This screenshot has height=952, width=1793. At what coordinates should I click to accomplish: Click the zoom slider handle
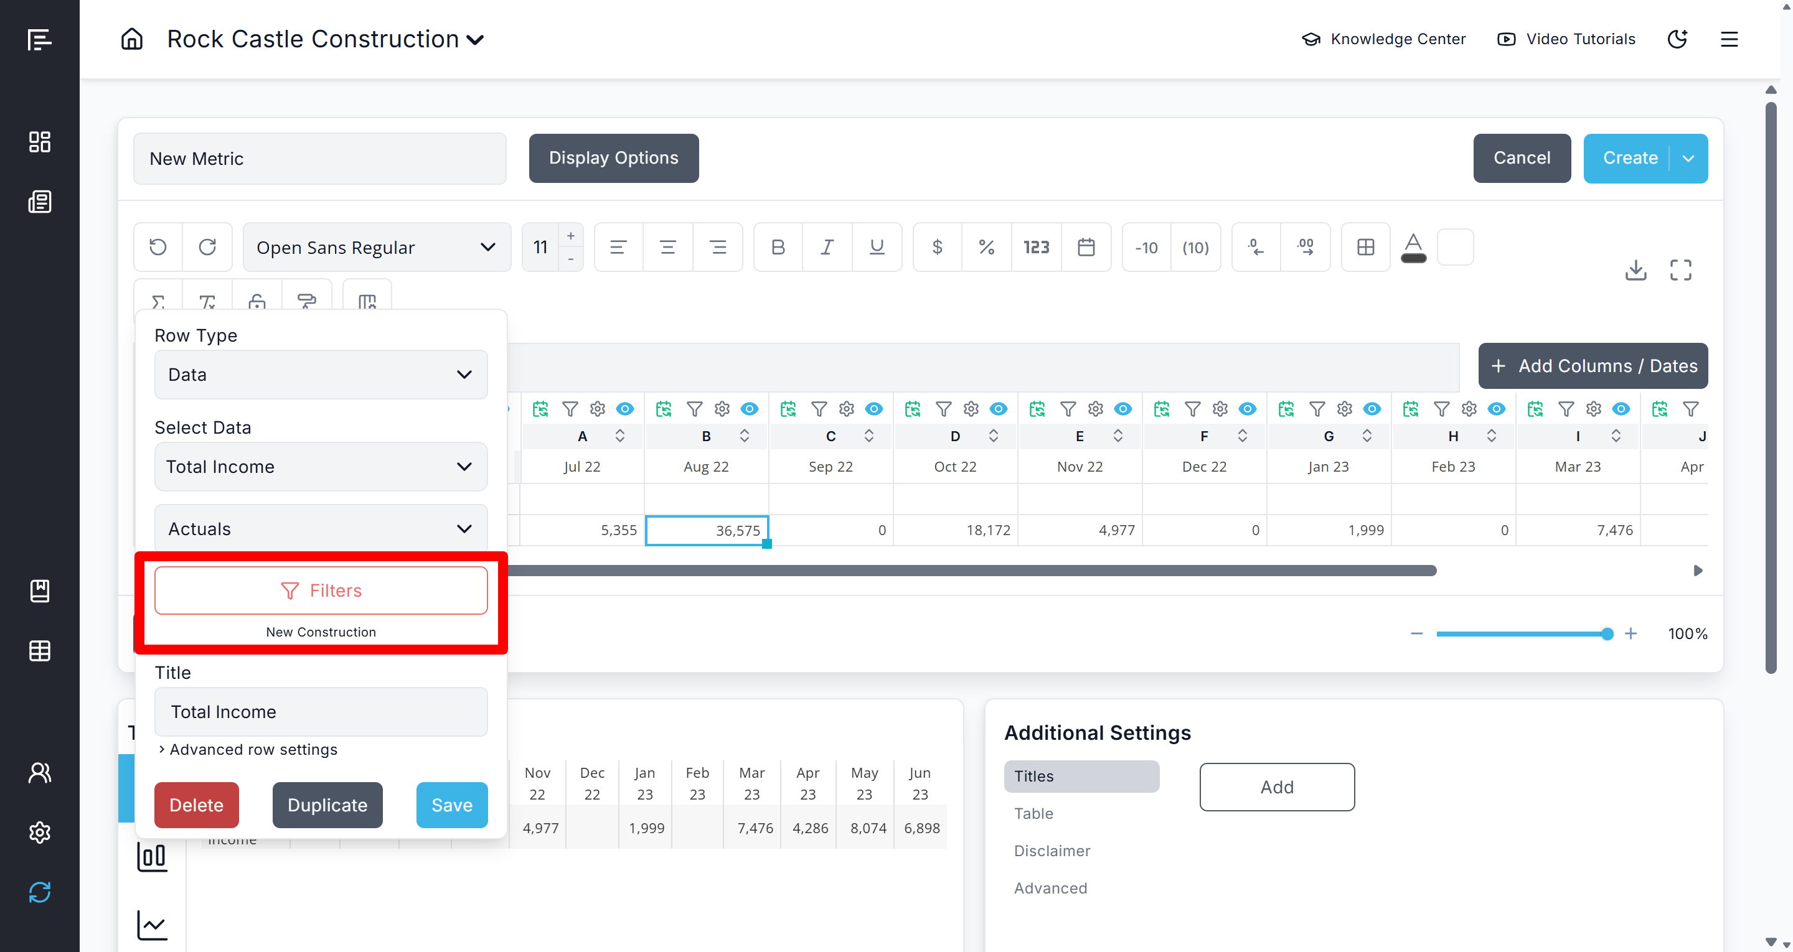(1606, 634)
